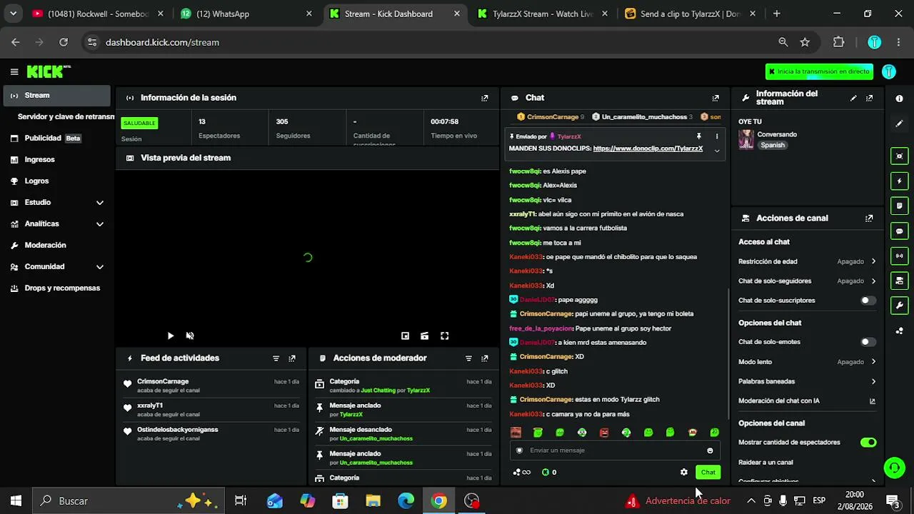The width and height of the screenshot is (914, 514).
Task: Pop out the Acciones de moderador panel
Action: (x=485, y=358)
